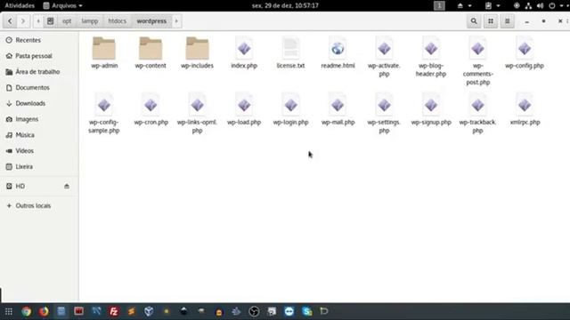Viewport: 570px width, 320px height.
Task: Open Lixeira trash in the sidebar
Action: click(39, 166)
